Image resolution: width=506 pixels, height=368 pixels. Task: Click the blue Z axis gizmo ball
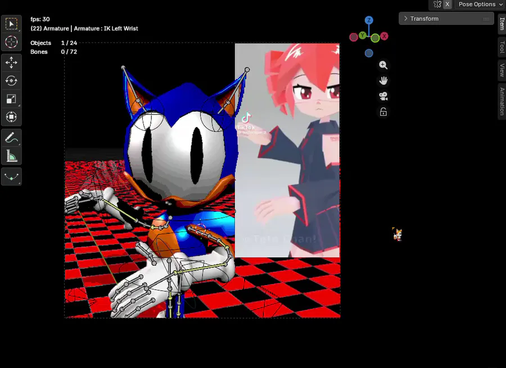pyautogui.click(x=369, y=20)
